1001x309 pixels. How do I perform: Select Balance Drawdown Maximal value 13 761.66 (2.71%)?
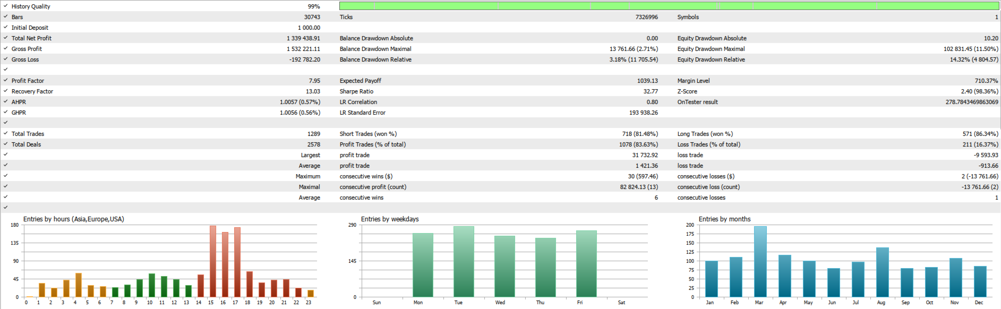click(x=634, y=49)
